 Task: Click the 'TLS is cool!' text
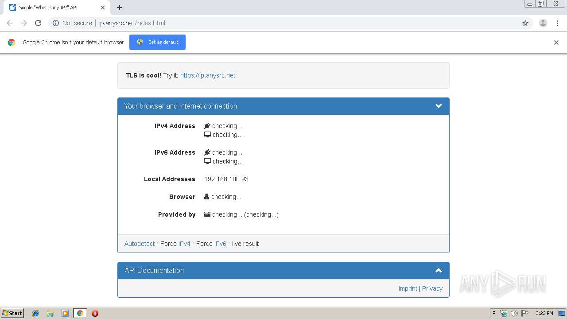point(144,75)
